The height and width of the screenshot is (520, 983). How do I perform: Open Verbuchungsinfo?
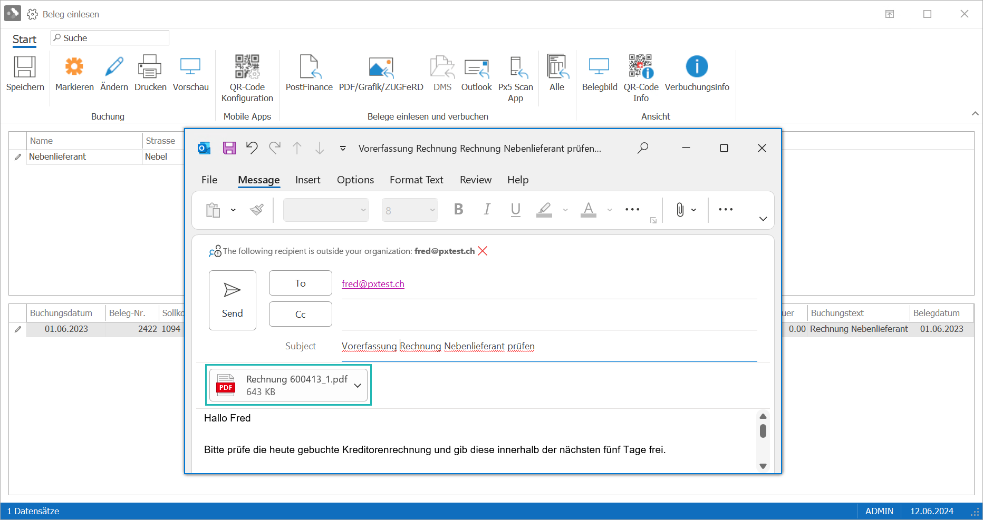tap(697, 73)
